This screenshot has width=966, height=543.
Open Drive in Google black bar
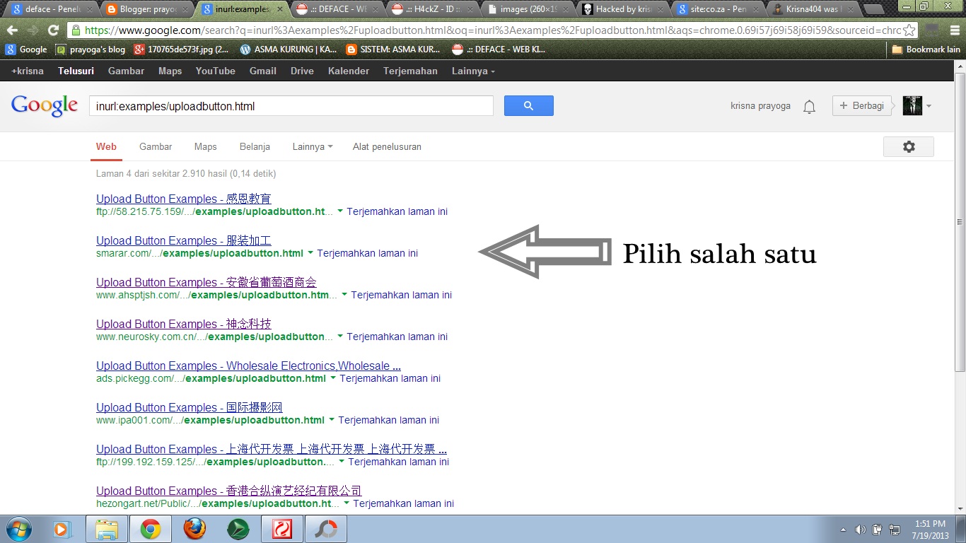[x=302, y=71]
